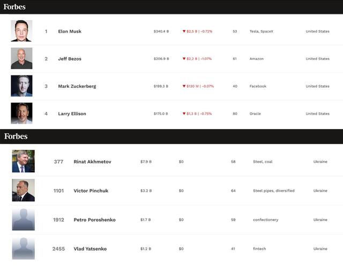
Task: Click Elon Musk's red daily change value
Action: pyautogui.click(x=197, y=32)
